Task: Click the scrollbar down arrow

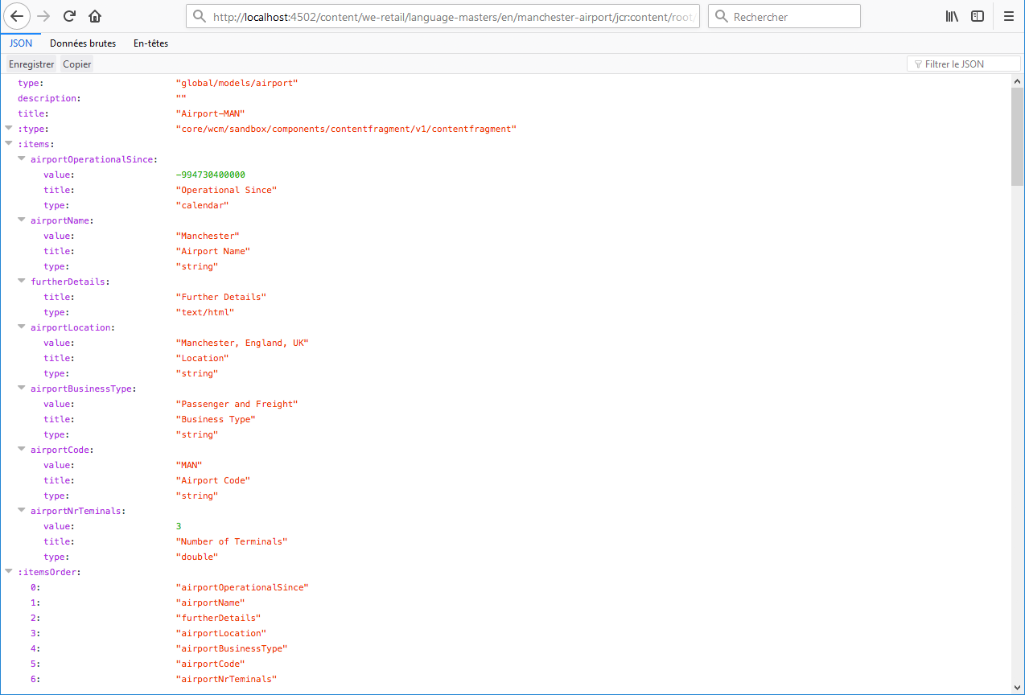Action: tap(1017, 688)
